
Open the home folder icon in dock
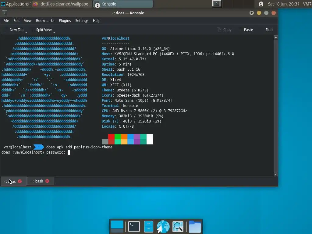coord(195,226)
